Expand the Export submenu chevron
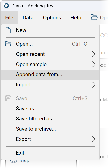Image resolution: width=109 pixels, height=168 pixels. click(x=94, y=139)
